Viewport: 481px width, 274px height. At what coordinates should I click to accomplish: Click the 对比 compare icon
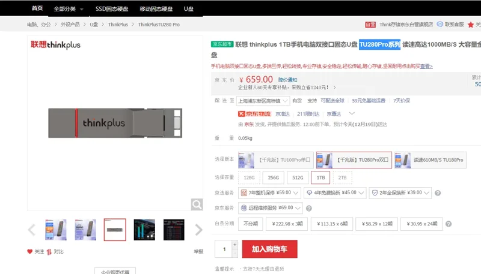pos(49,252)
